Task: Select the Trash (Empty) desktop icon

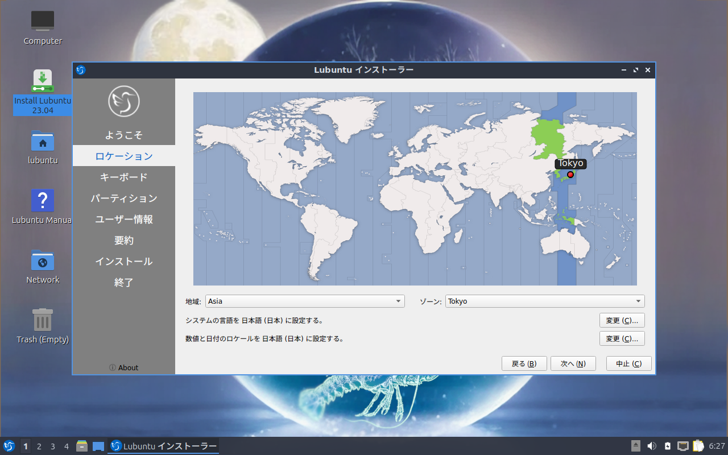Action: point(43,327)
